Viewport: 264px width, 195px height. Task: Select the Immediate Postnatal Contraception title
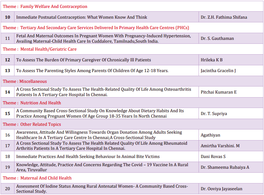[x=82, y=17]
